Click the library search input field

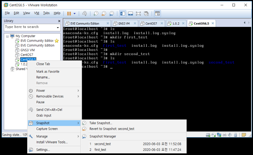29,27
